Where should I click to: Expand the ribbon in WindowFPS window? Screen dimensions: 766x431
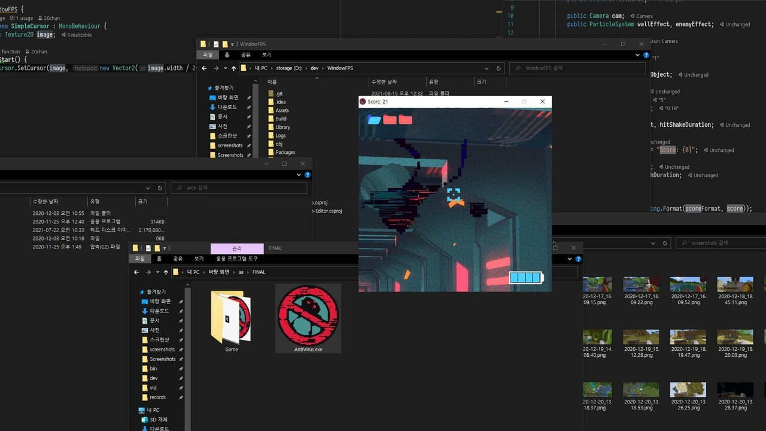[638, 55]
